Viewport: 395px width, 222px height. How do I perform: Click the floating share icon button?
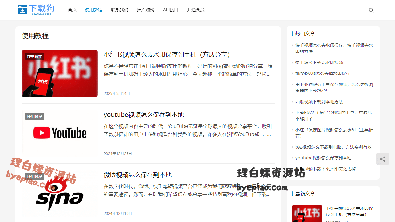pos(383,159)
